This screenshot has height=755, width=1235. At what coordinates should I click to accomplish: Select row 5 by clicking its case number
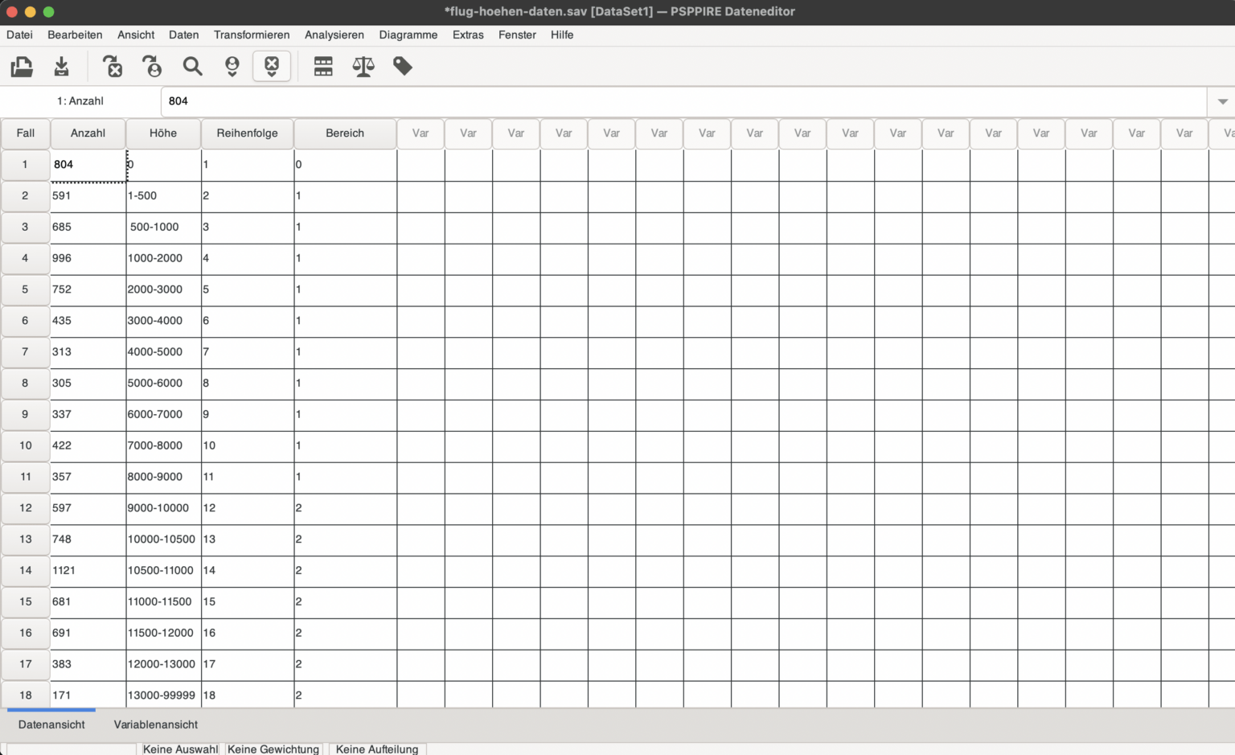pos(25,289)
